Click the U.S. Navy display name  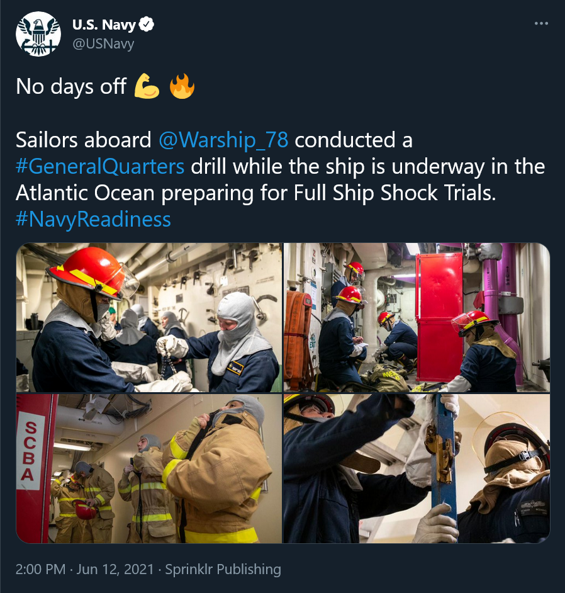click(104, 25)
